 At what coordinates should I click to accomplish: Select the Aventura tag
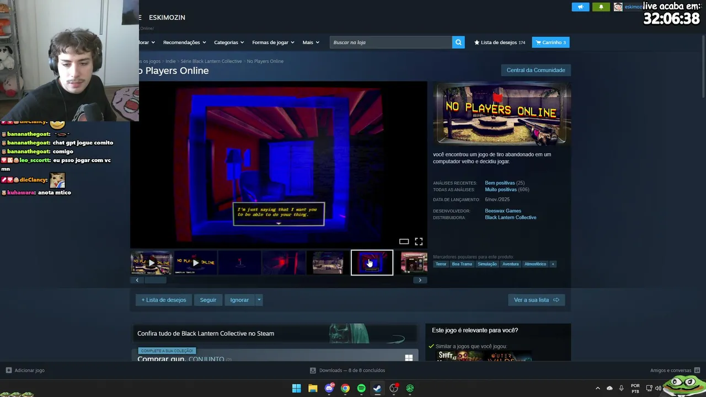click(511, 264)
